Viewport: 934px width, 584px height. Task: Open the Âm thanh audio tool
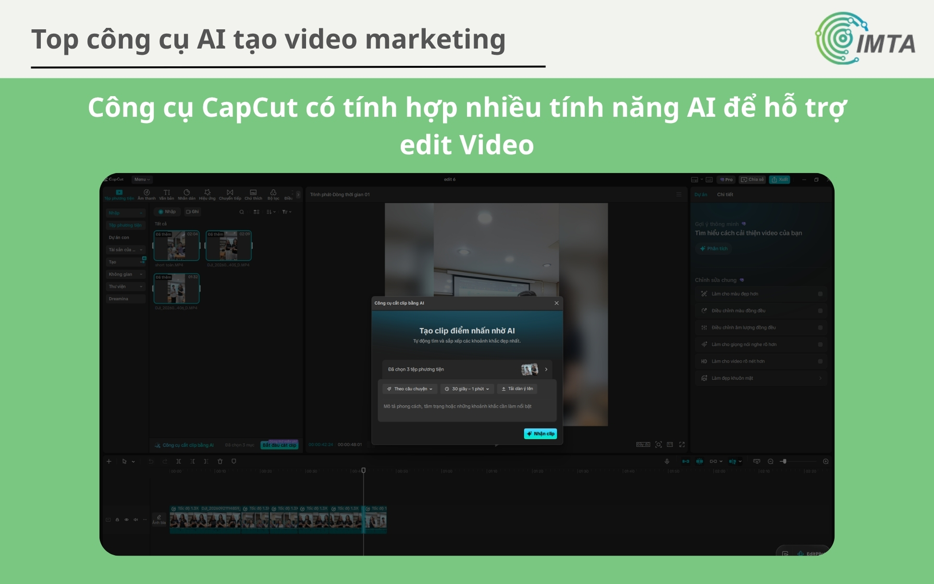tap(147, 195)
